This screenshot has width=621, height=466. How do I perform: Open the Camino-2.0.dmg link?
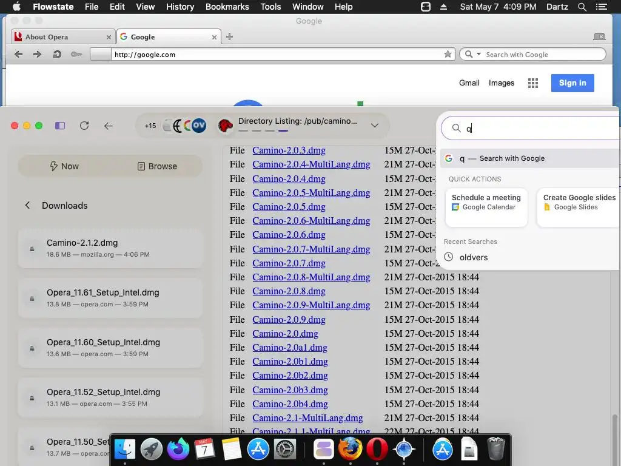pyautogui.click(x=285, y=333)
